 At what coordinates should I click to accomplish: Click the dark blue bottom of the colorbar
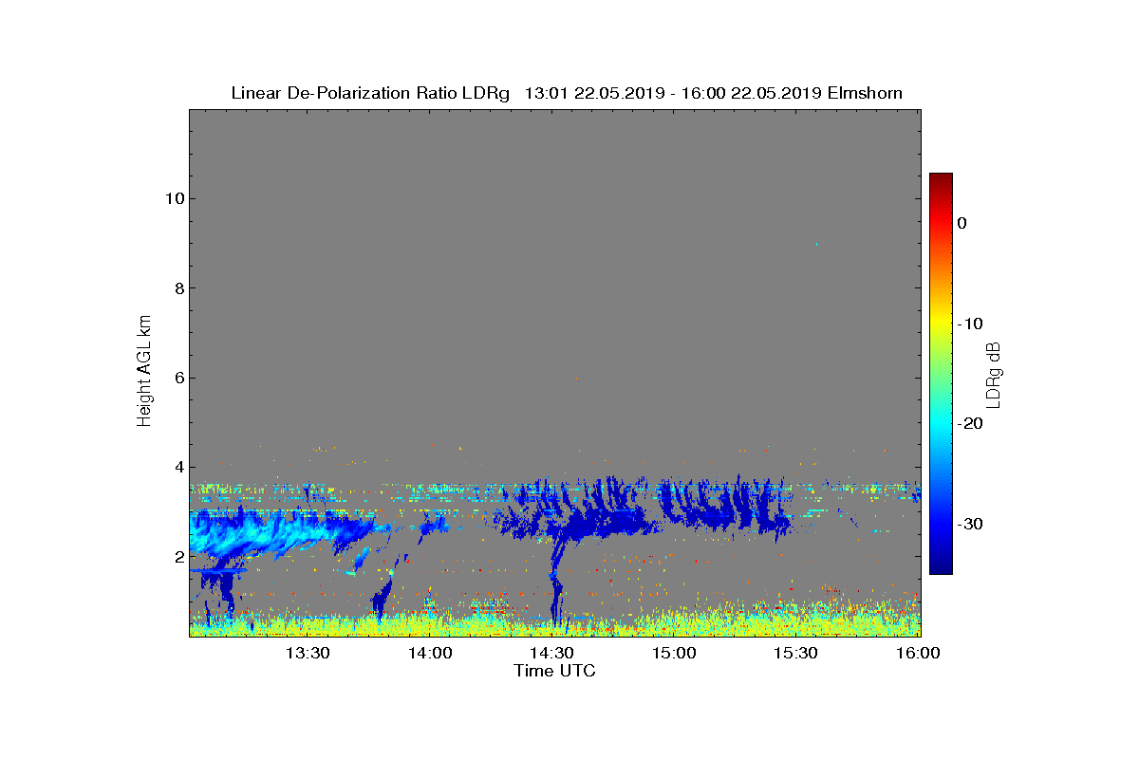[x=941, y=567]
